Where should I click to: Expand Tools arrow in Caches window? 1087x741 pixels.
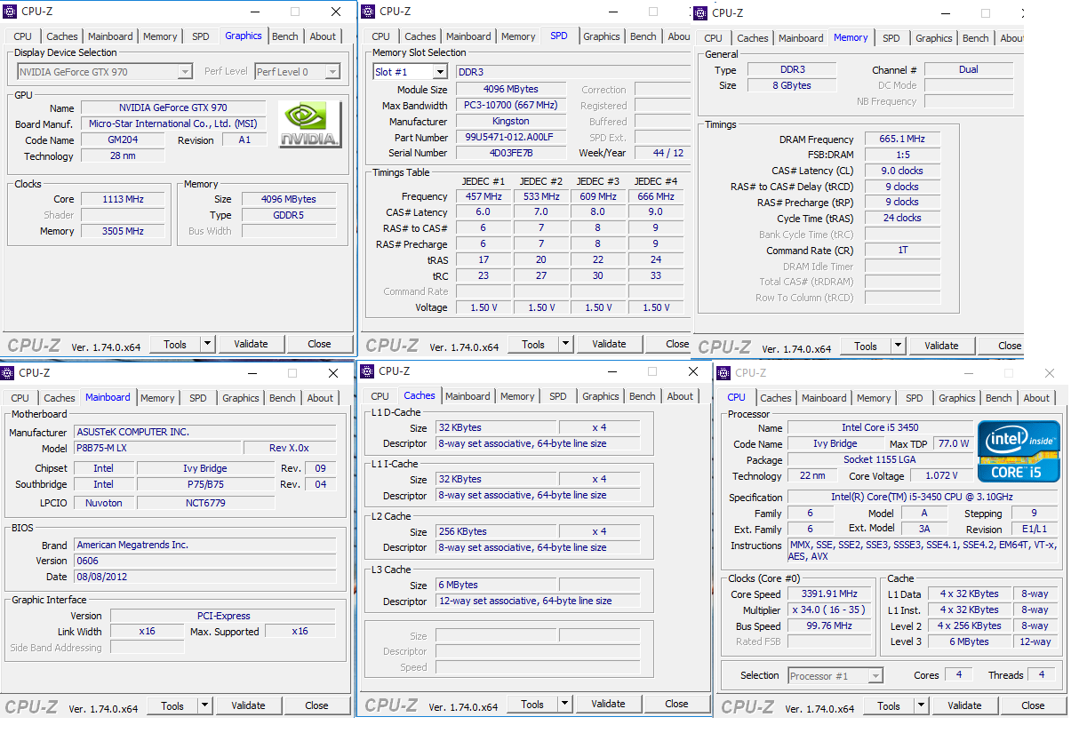564,704
